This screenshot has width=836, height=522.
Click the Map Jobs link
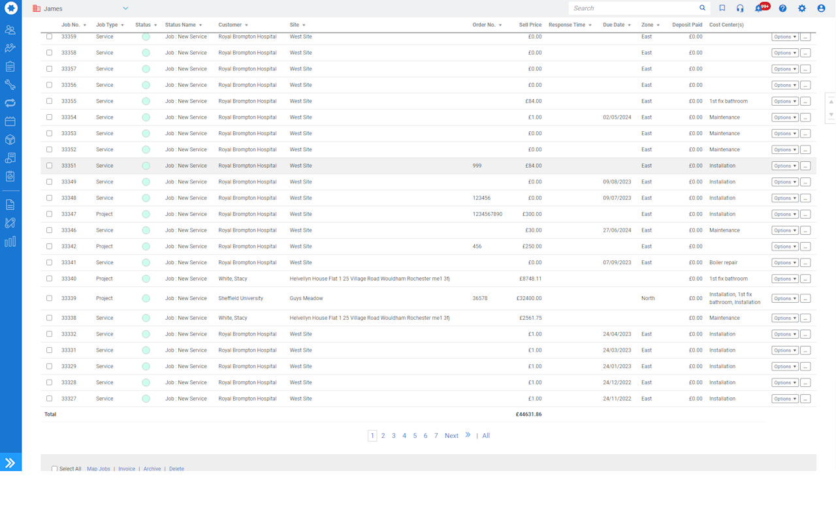[99, 468]
